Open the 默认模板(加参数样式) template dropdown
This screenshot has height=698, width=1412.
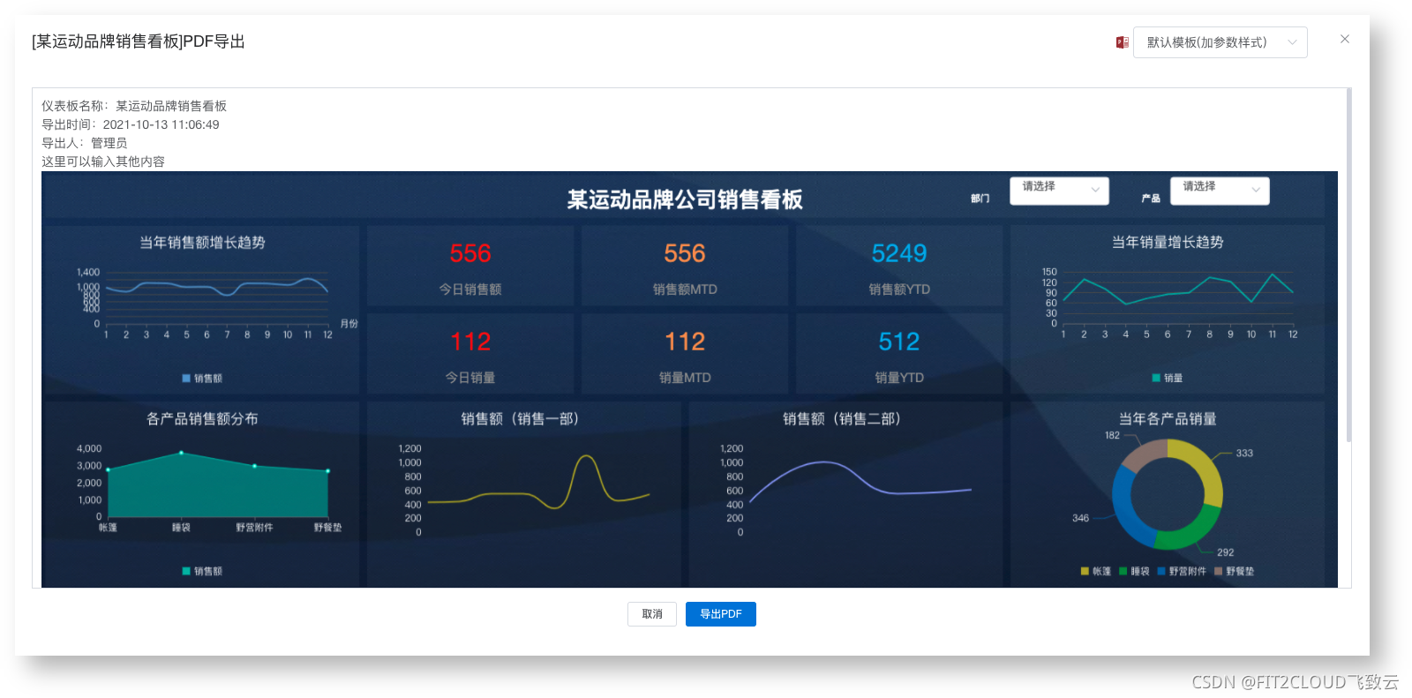pos(1220,42)
